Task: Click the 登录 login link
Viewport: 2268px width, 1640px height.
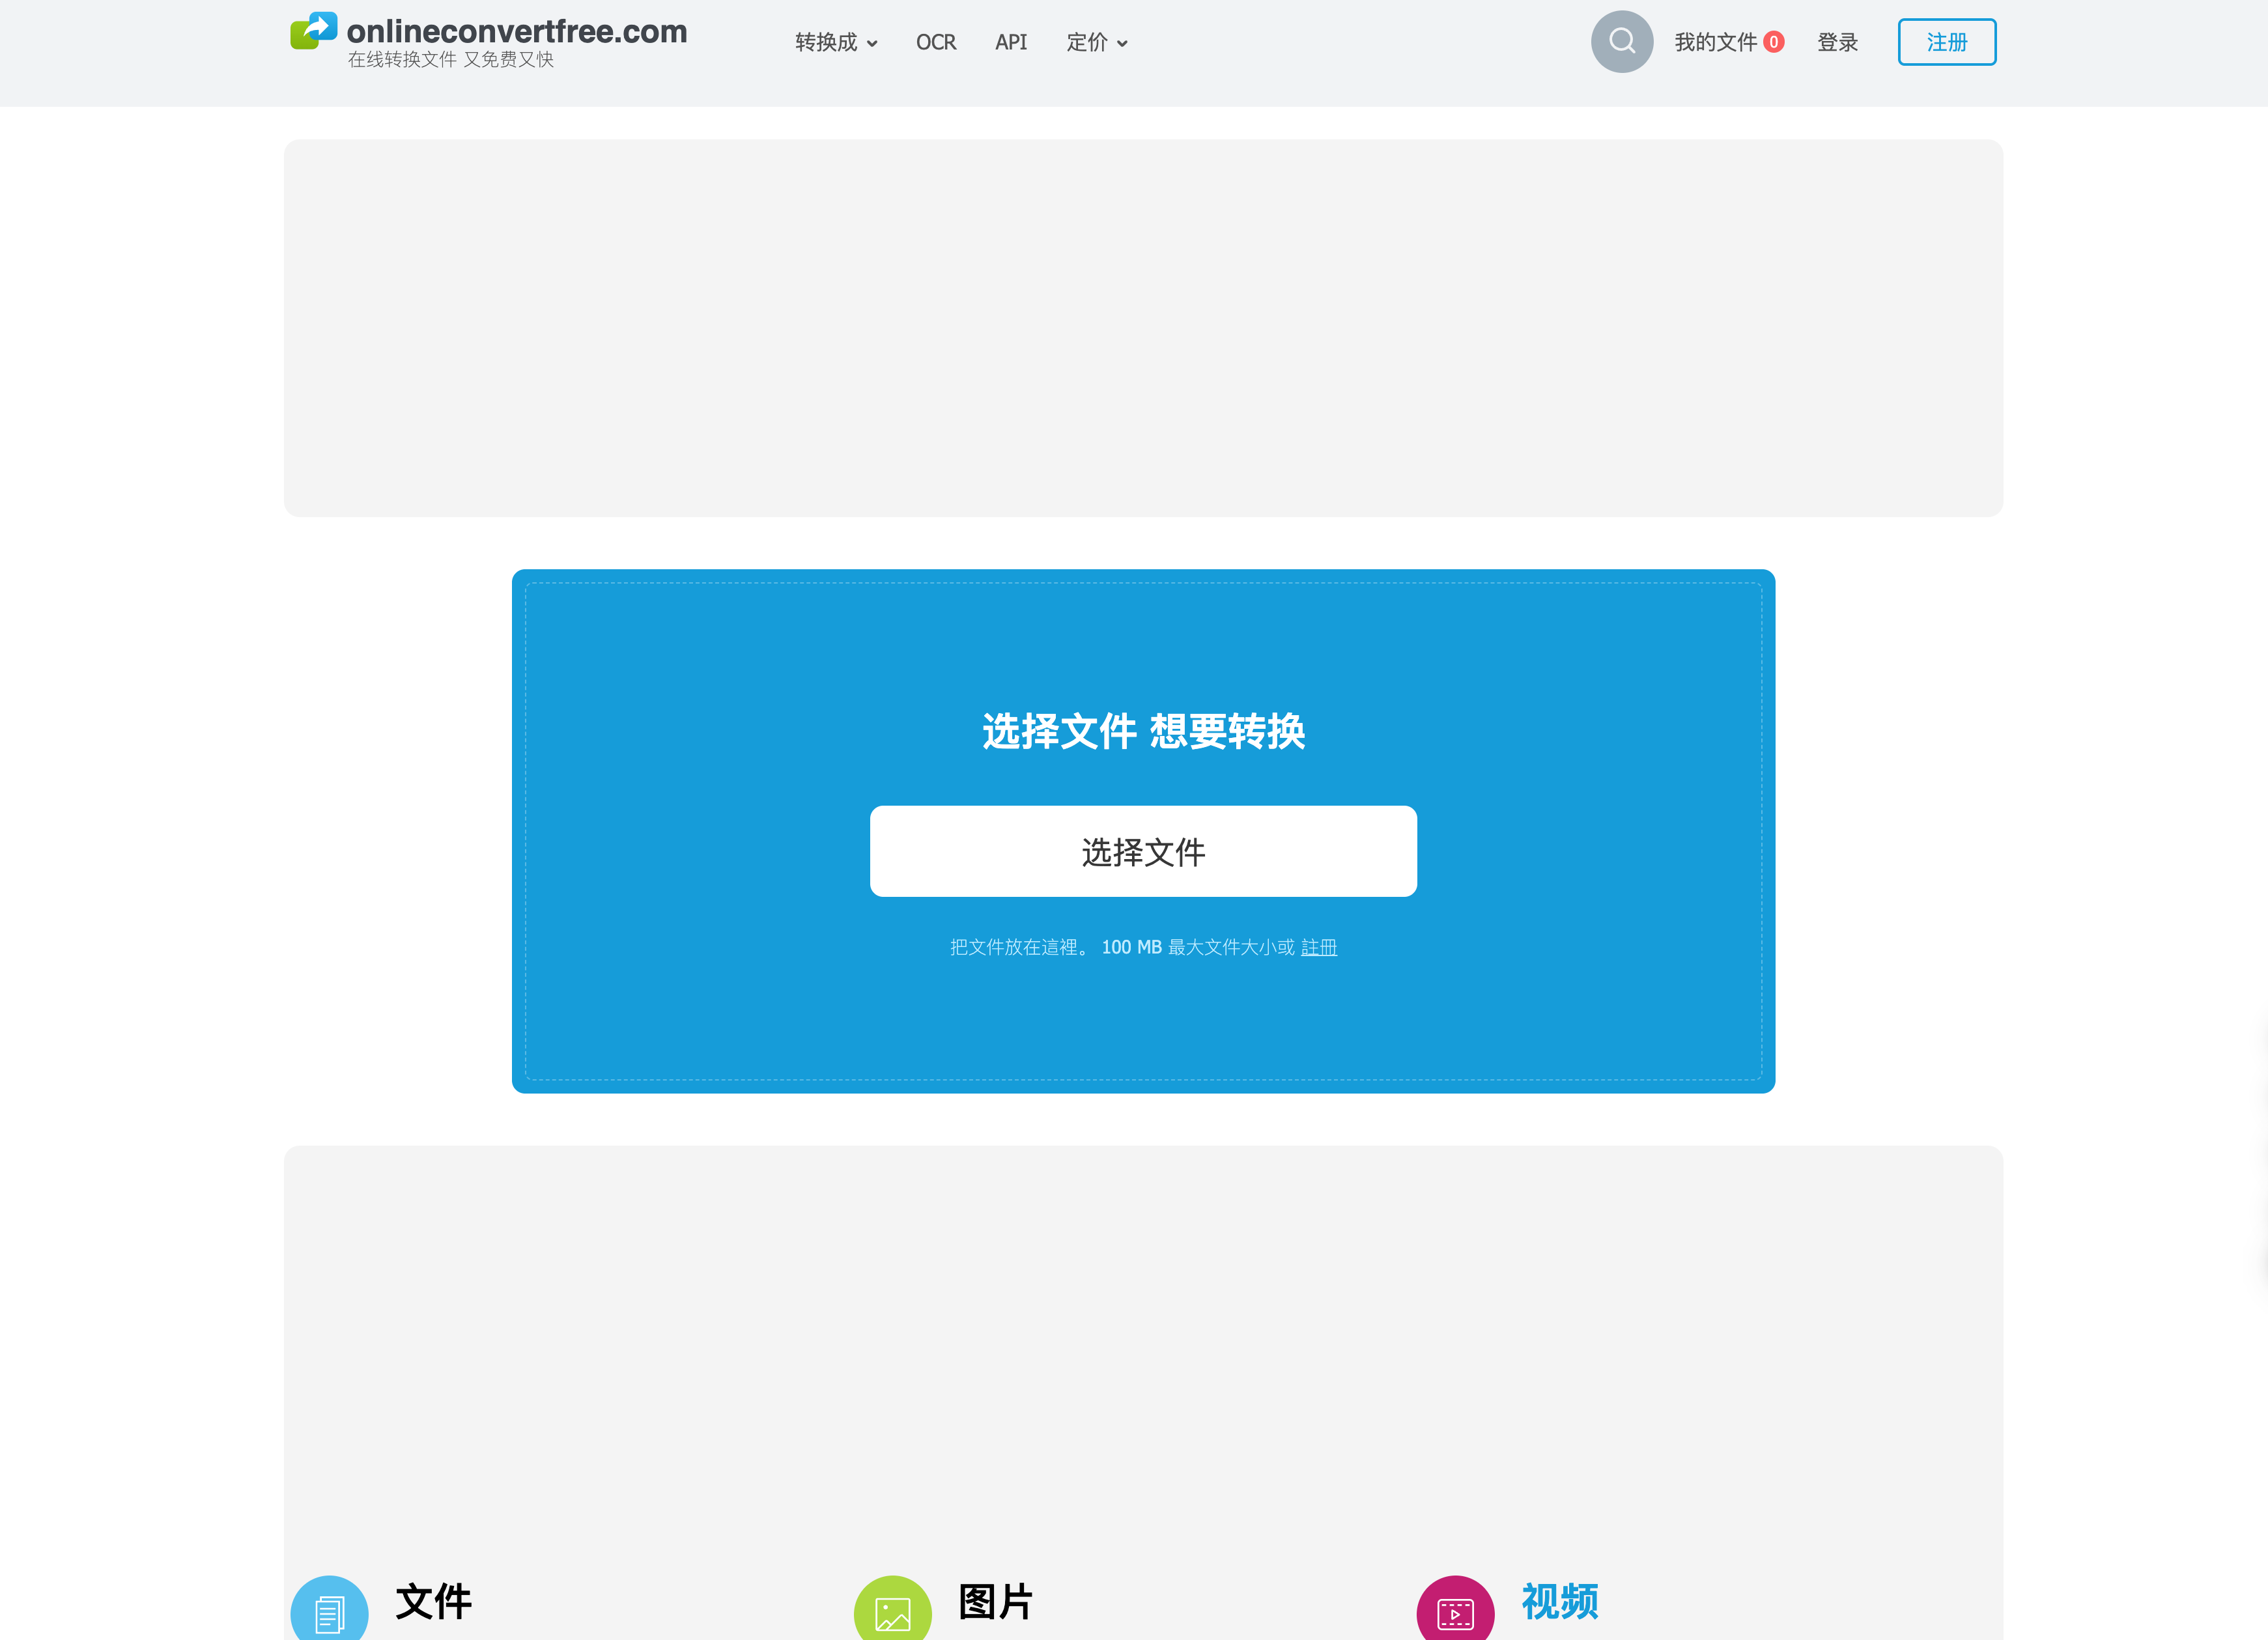Action: [1837, 42]
